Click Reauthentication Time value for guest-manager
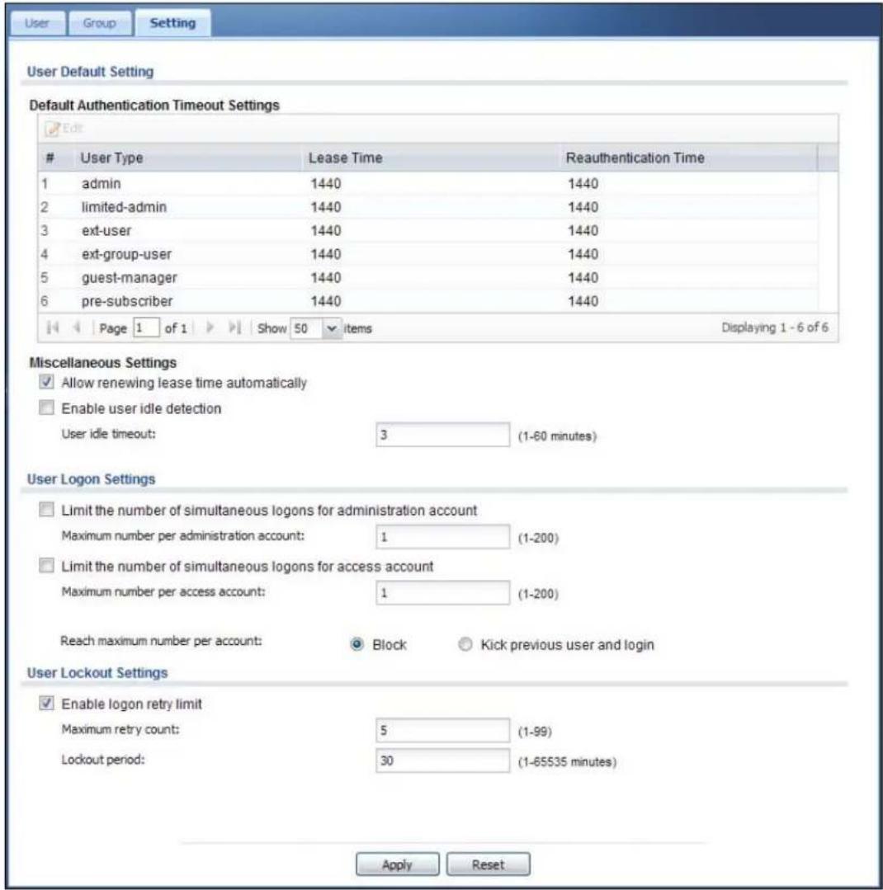Viewport: 883px width, 890px height. 583,278
